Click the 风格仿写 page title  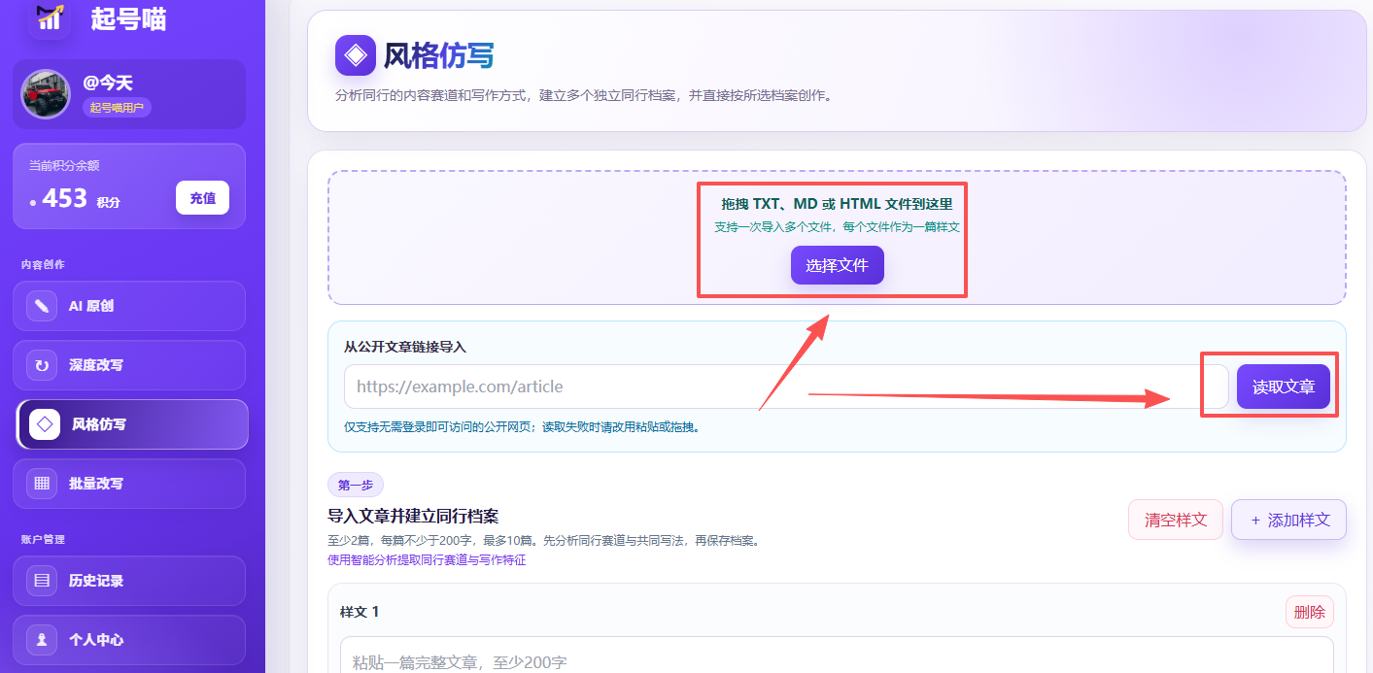(x=439, y=55)
